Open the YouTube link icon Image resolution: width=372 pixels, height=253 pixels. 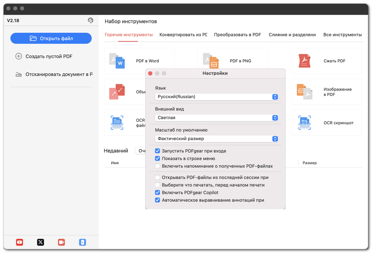pos(20,242)
